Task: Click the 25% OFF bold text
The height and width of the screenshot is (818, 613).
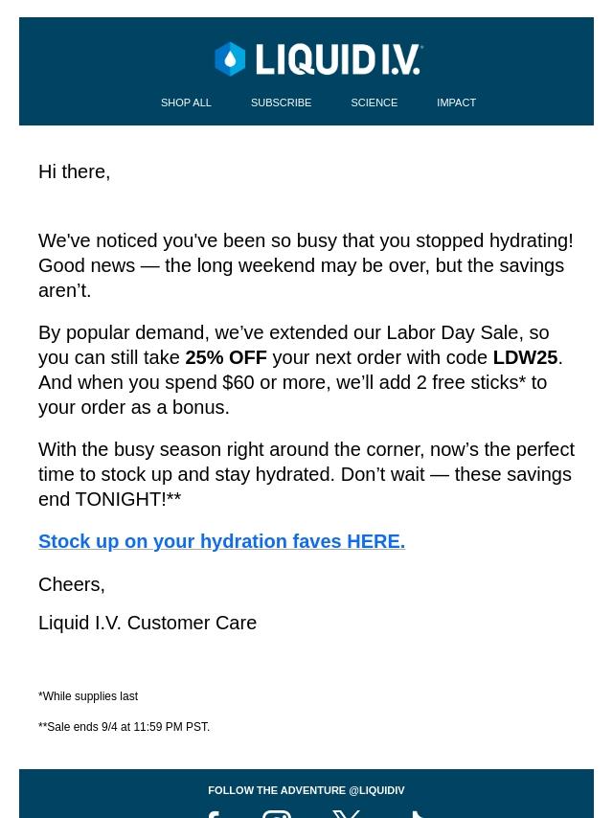Action: [x=226, y=357]
